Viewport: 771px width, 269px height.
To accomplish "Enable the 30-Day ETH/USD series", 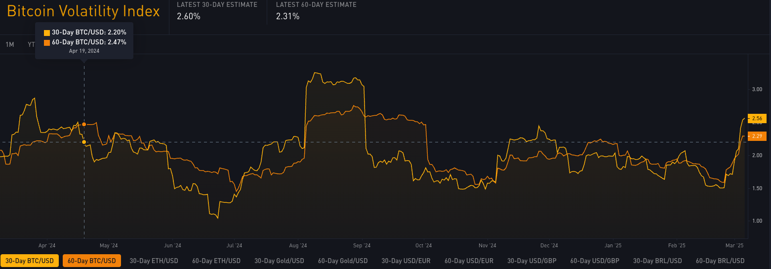I will 154,261.
